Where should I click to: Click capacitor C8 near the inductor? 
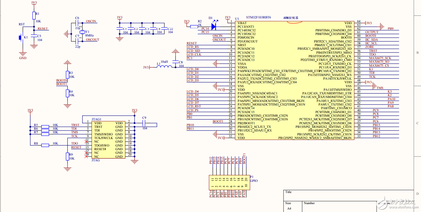point(175,62)
